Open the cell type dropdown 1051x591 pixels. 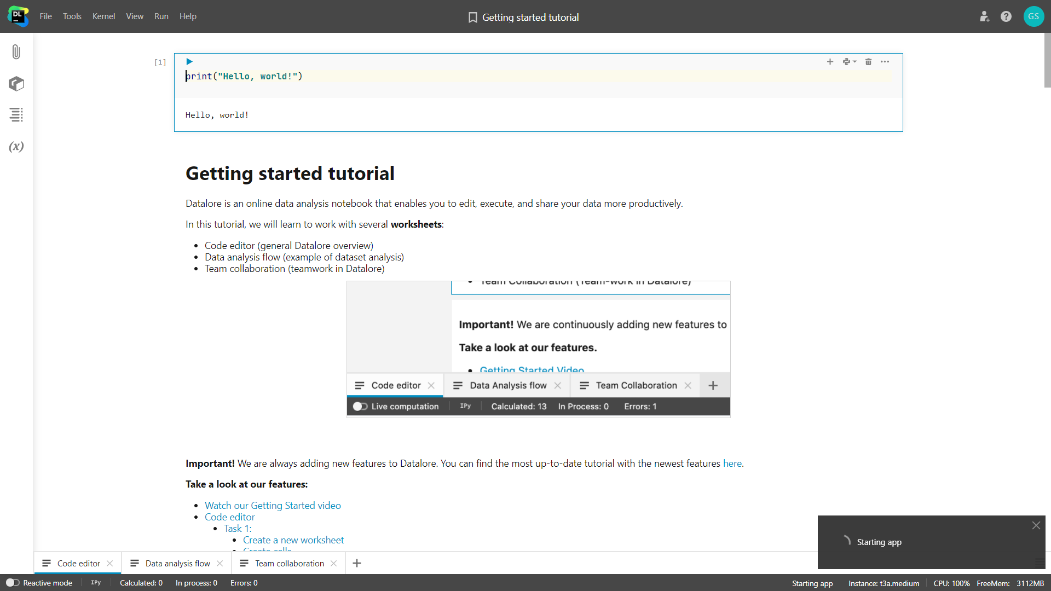click(850, 62)
